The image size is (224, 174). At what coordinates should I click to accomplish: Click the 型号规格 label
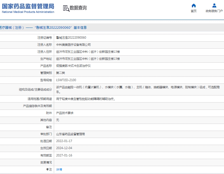tap(46, 80)
